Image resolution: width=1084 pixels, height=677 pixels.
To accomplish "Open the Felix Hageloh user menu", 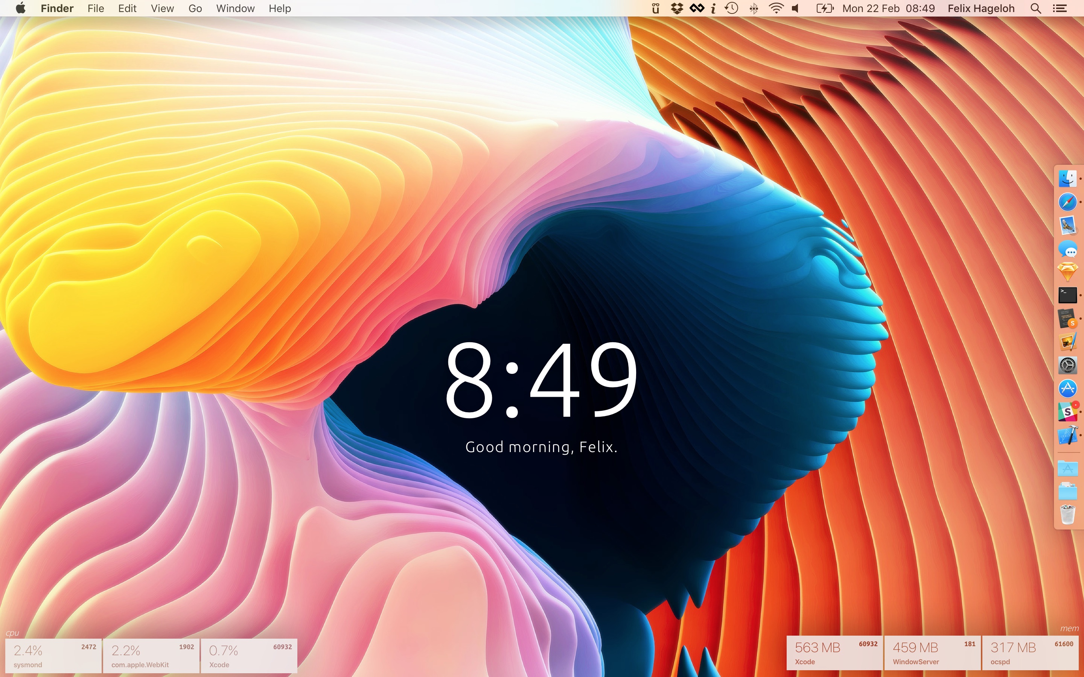I will tap(980, 9).
